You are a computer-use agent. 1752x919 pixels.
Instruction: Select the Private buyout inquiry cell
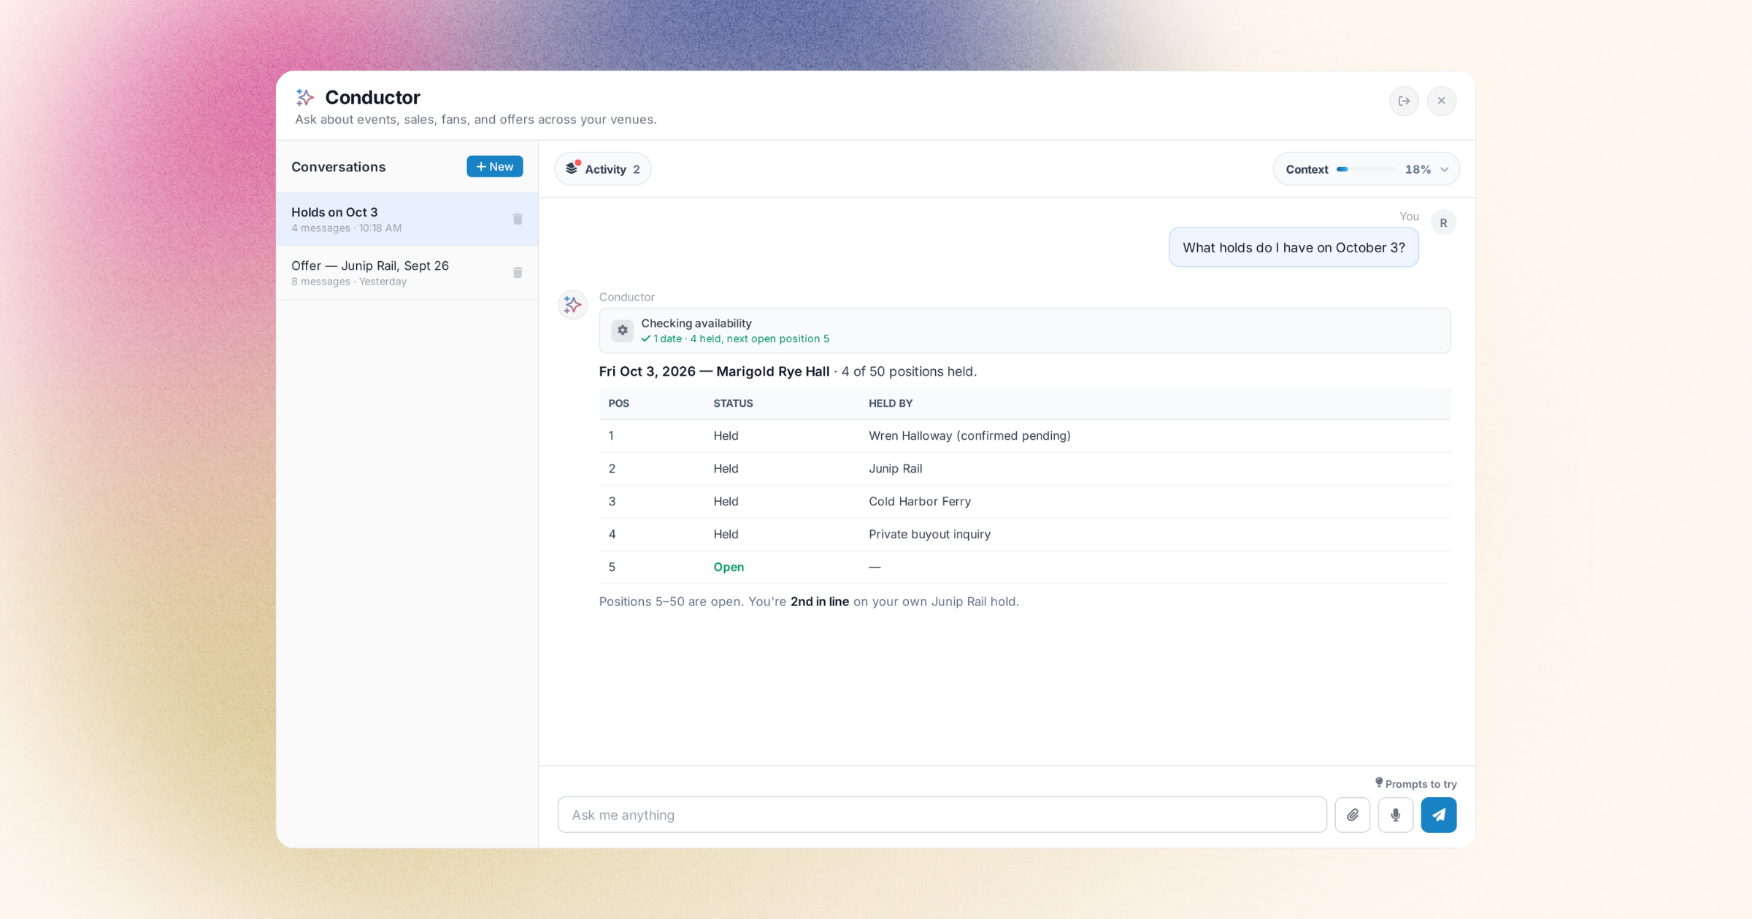pos(929,534)
